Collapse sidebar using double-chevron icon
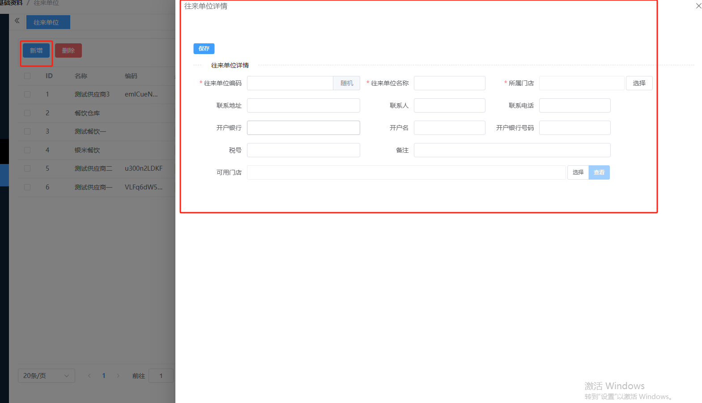Screen dimensions: 702x403 click(x=17, y=21)
